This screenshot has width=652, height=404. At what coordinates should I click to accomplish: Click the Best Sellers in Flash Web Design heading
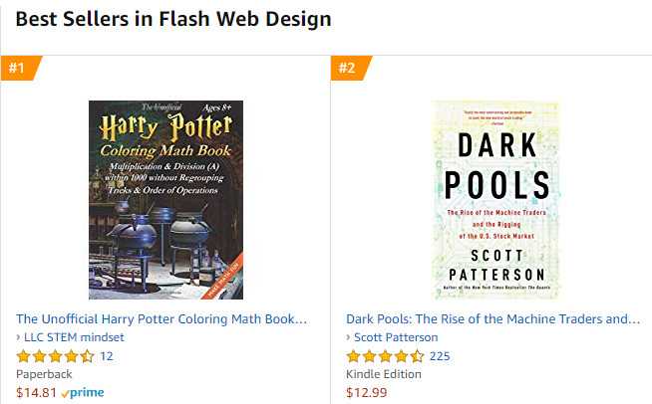173,19
